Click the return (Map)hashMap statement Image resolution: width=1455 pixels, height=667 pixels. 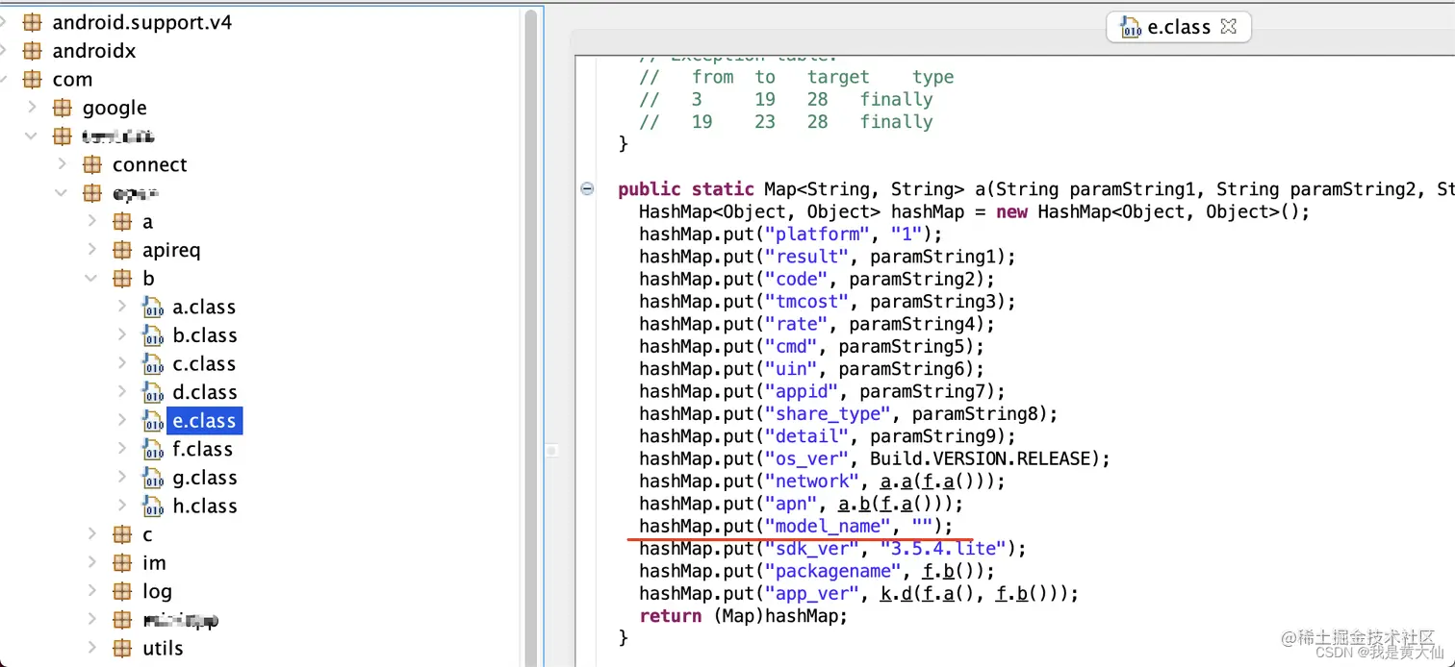point(743,616)
